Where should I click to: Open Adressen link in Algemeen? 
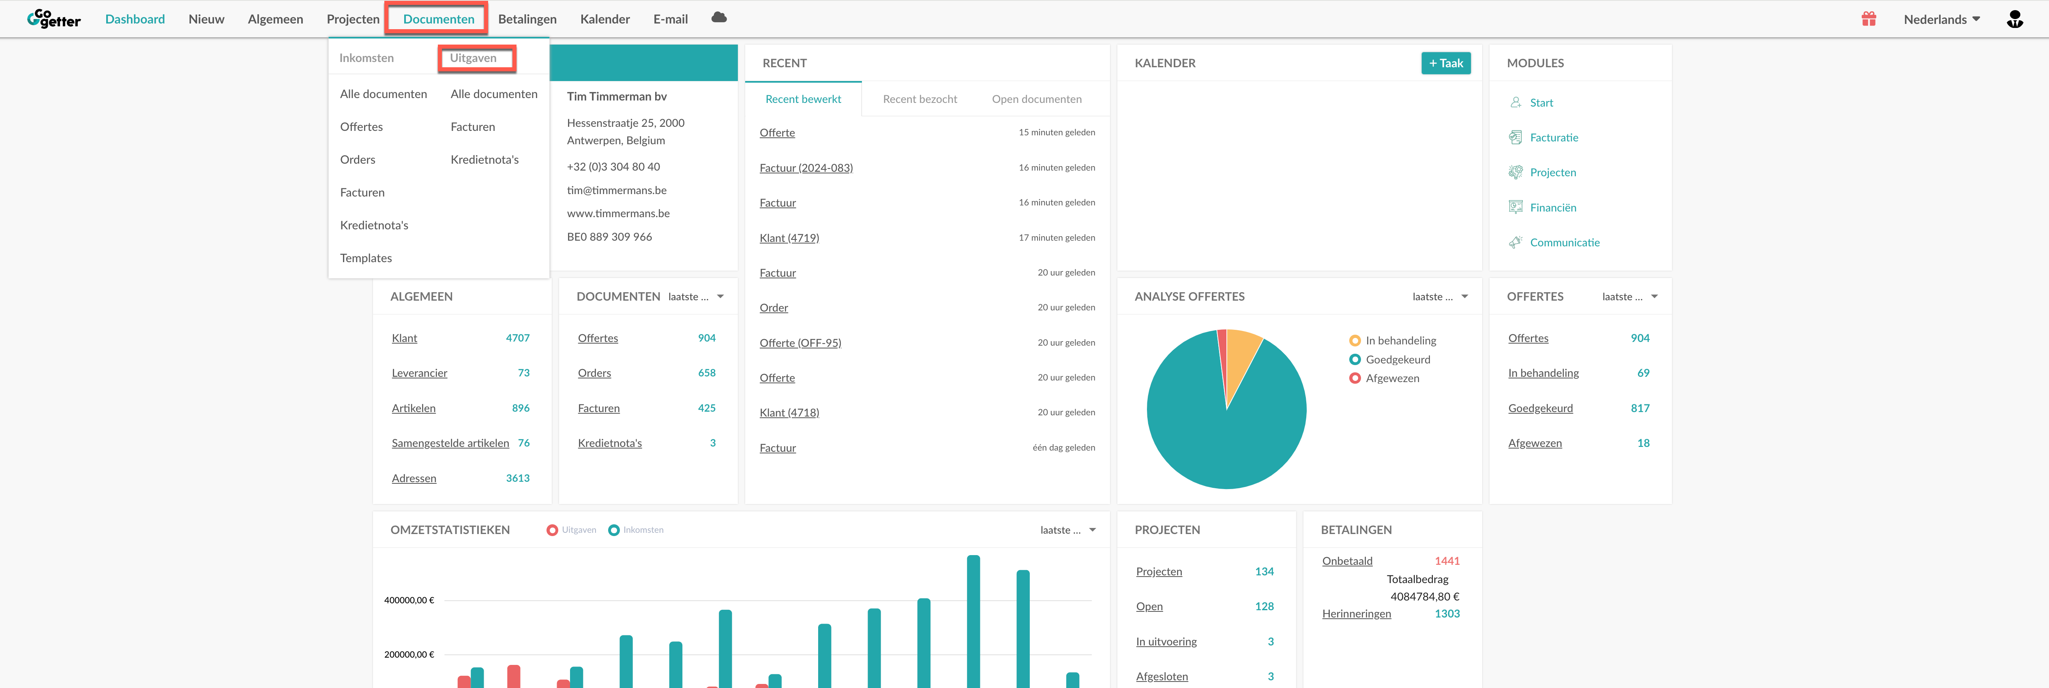pos(414,478)
